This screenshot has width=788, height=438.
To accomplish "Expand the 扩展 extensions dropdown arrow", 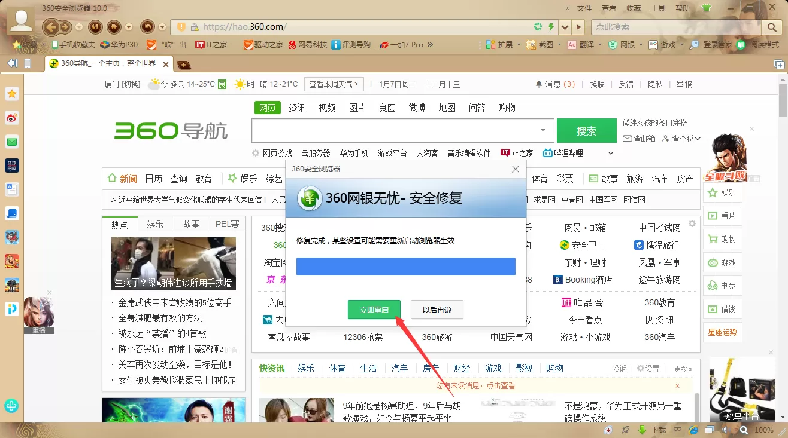I will pos(519,45).
